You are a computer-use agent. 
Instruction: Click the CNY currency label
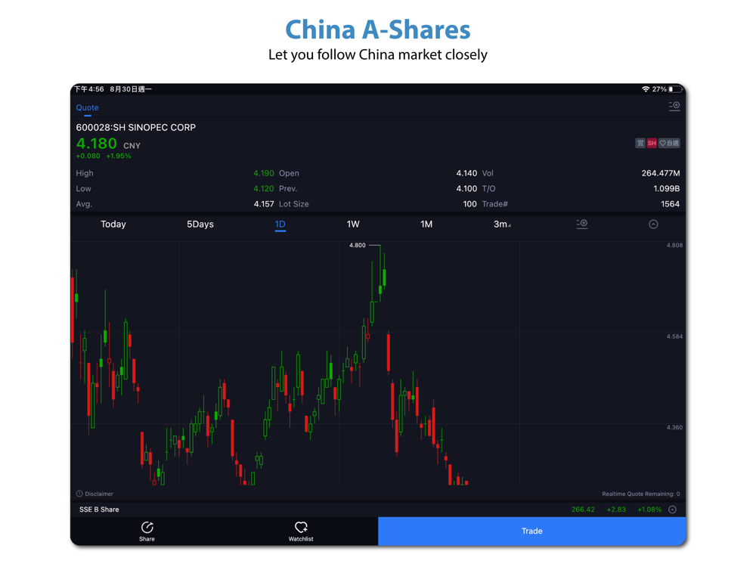tap(132, 146)
